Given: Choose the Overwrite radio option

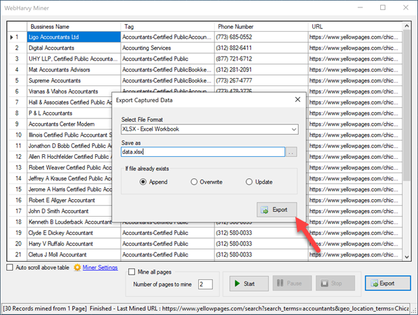Looking at the screenshot, I should coord(194,182).
